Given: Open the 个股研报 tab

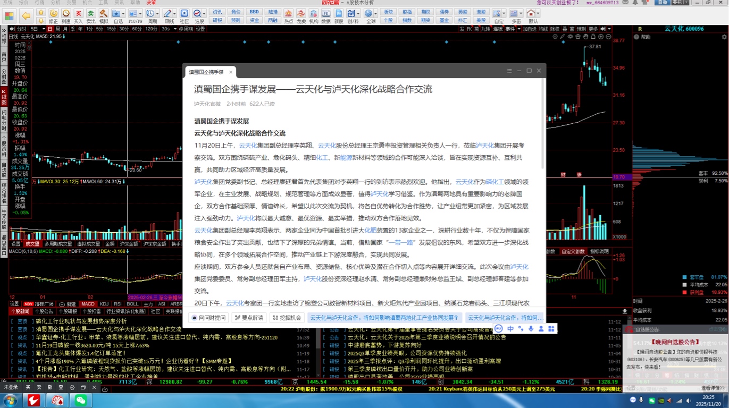Looking at the screenshot, I should pyautogui.click(x=68, y=312).
